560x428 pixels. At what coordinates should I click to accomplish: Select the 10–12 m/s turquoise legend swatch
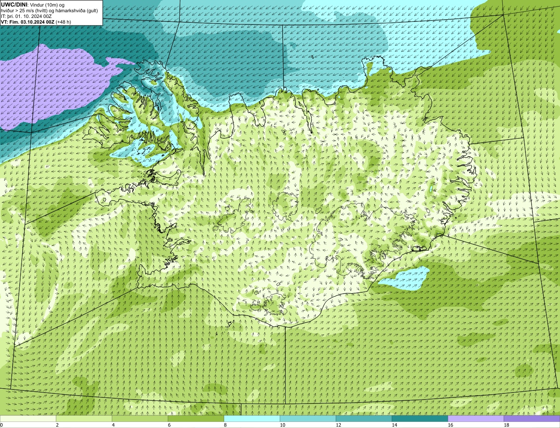pyautogui.click(x=308, y=419)
